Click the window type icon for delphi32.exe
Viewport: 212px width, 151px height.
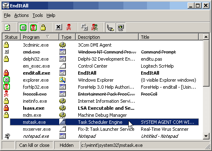coord(63,59)
